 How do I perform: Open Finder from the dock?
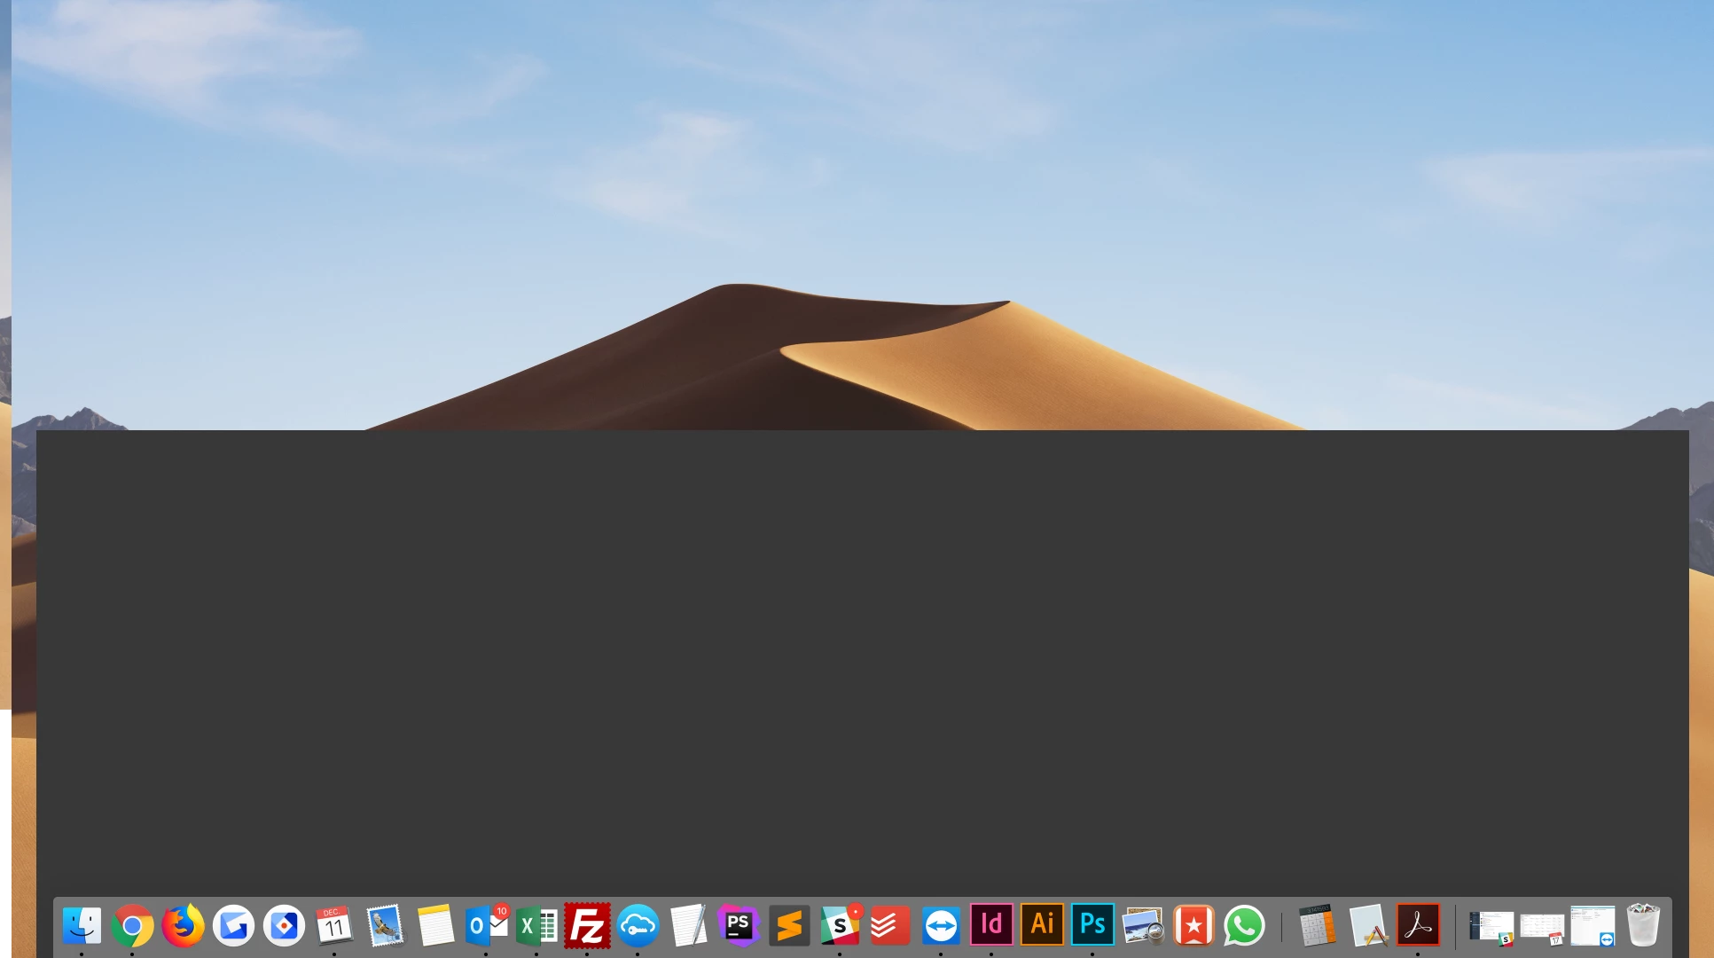pos(82,926)
